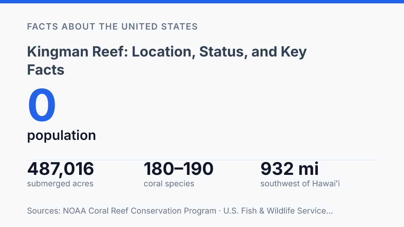Select the 'submerged acres' caption
The image size is (404, 227).
[60, 184]
